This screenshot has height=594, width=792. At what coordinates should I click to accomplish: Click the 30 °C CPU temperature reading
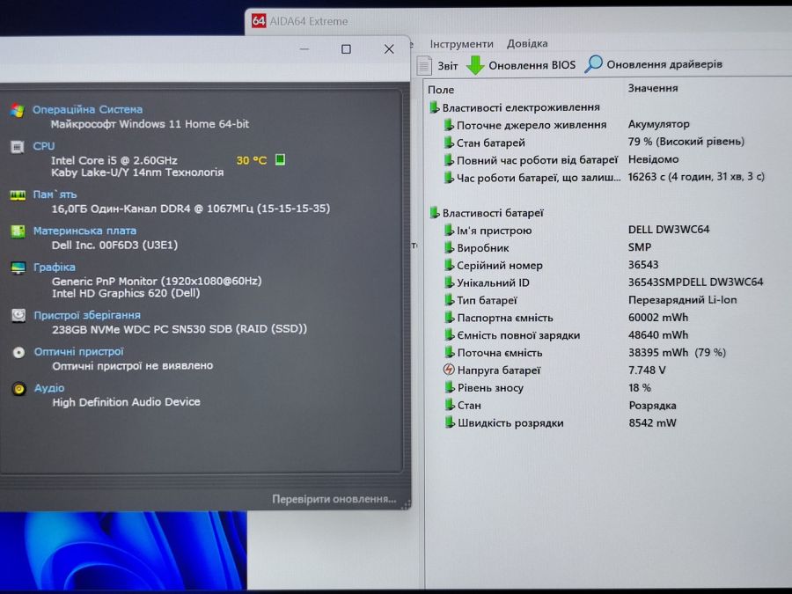251,160
